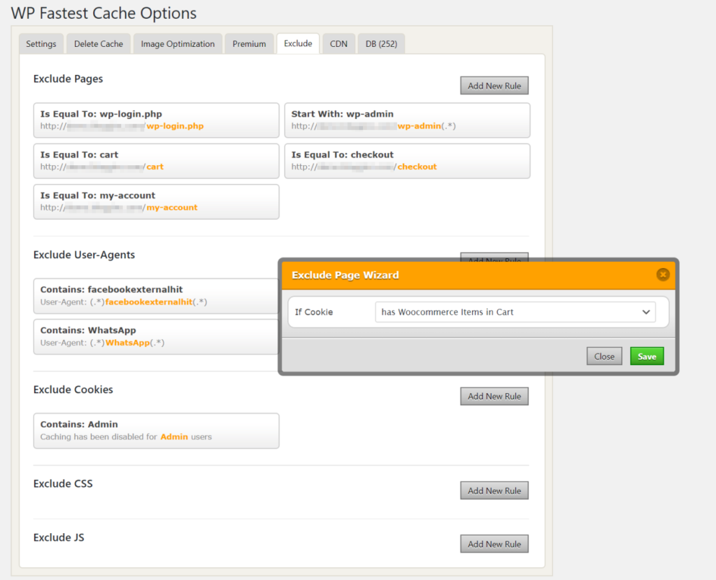Save the Woocommerce cookie exclusion rule
The image size is (716, 580).
point(646,355)
